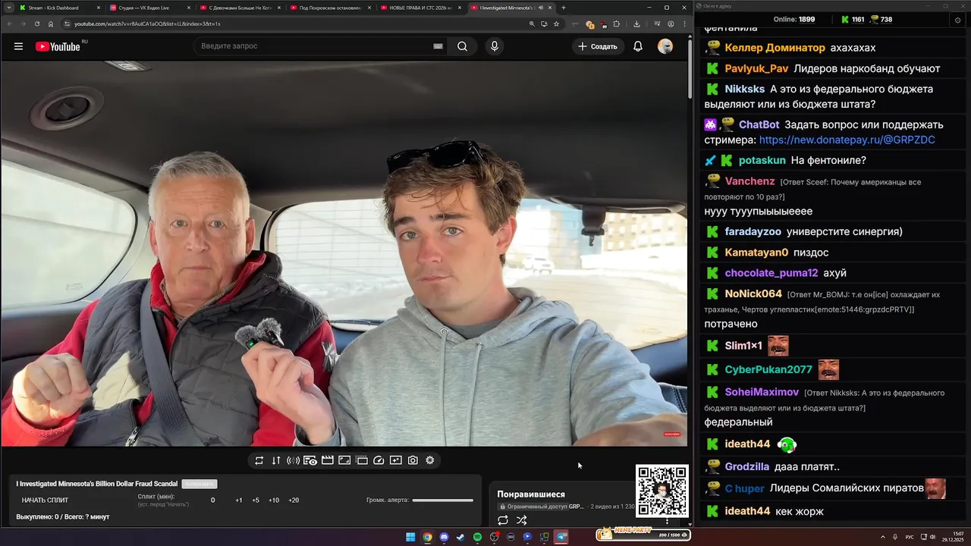Open Telegram from the taskbar
This screenshot has height=546, width=971.
[561, 537]
